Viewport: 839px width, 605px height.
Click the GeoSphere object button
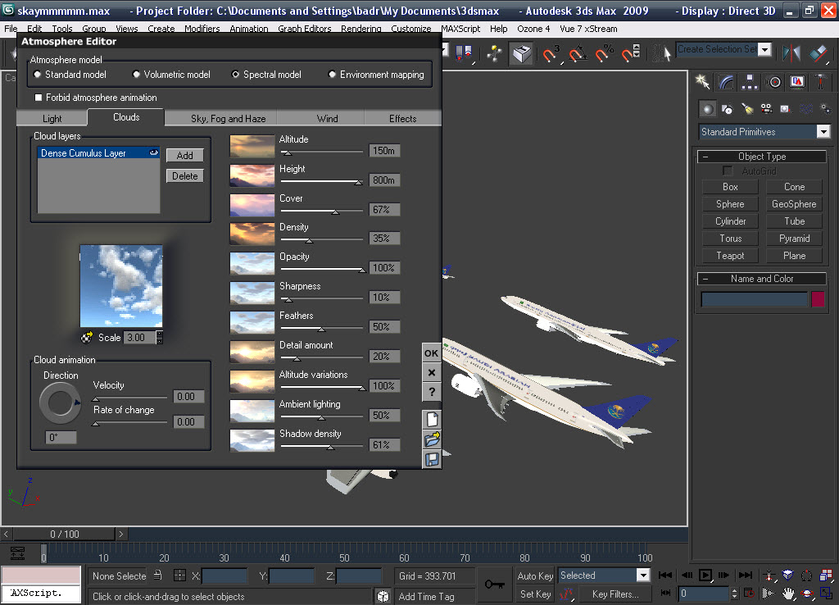click(x=794, y=204)
